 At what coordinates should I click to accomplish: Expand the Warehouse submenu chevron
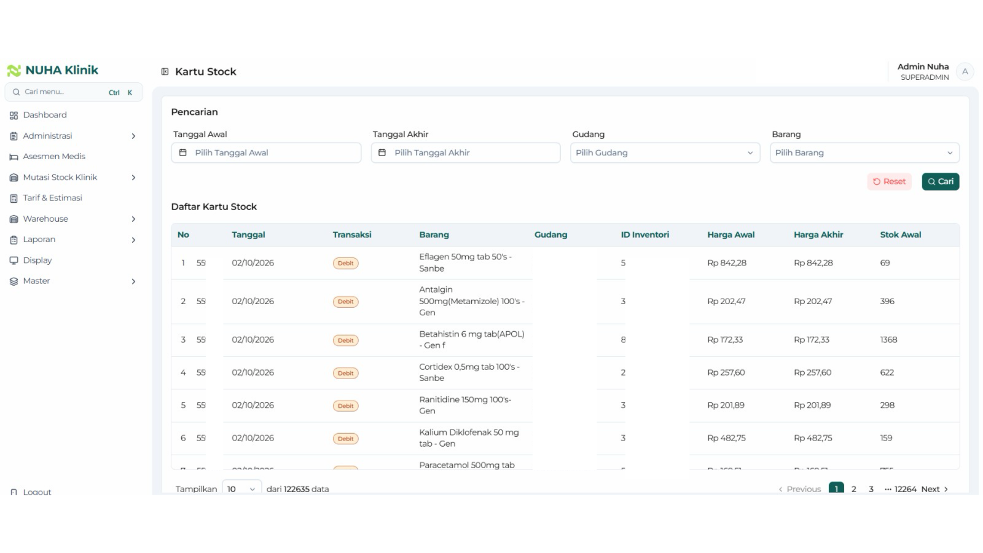point(133,219)
